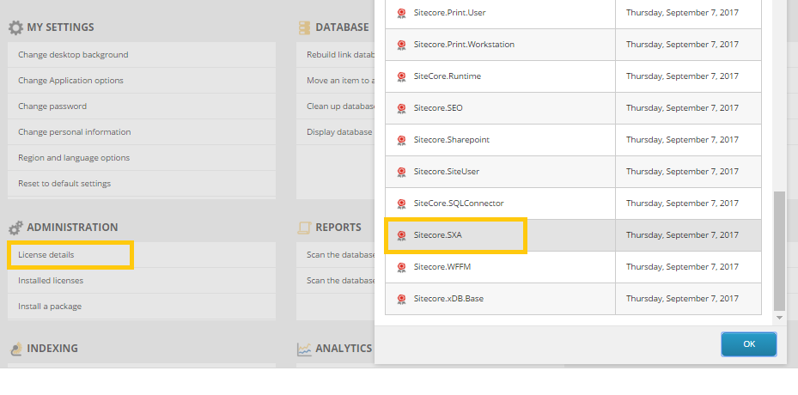
Task: Select the Sitecore.Sharepoint row text
Action: [452, 139]
